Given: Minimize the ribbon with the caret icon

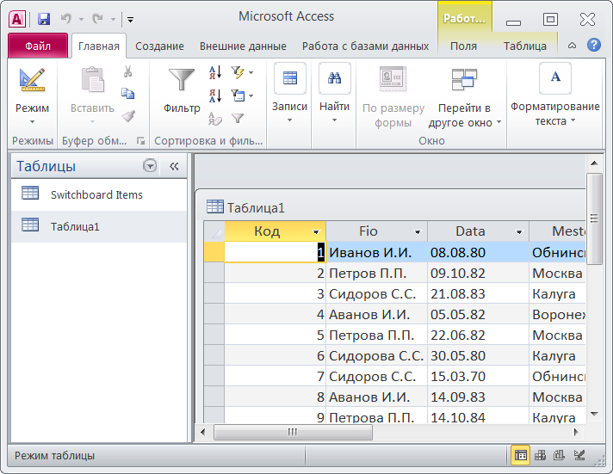Looking at the screenshot, I should coord(572,46).
